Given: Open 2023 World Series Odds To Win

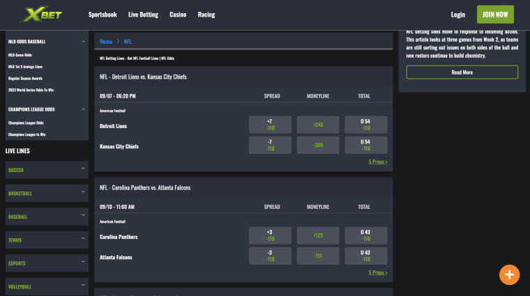Looking at the screenshot, I should pyautogui.click(x=31, y=90).
